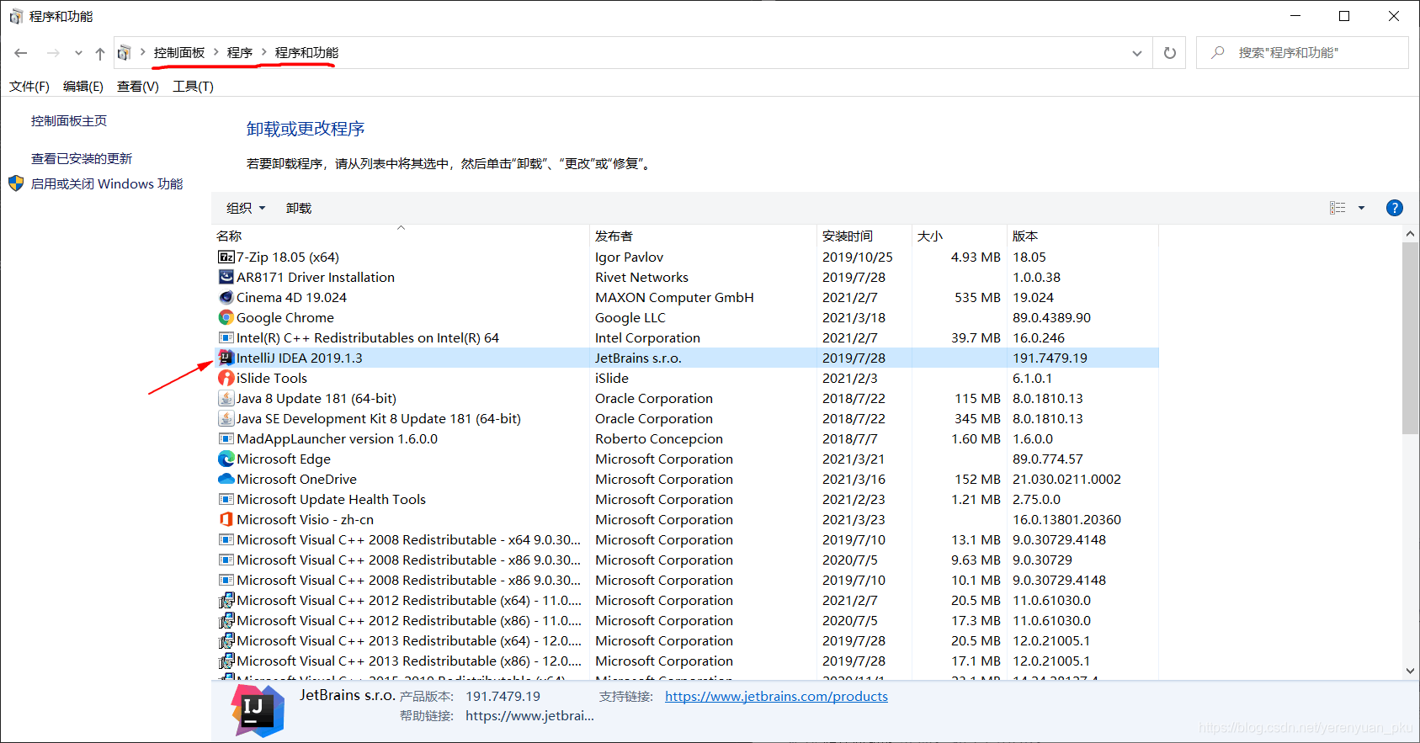1420x743 pixels.
Task: Click the AR8171 Driver Installation icon
Action: 226,278
